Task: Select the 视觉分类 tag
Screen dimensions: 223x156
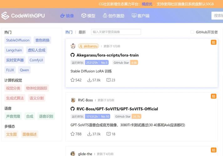Action: 13,88
